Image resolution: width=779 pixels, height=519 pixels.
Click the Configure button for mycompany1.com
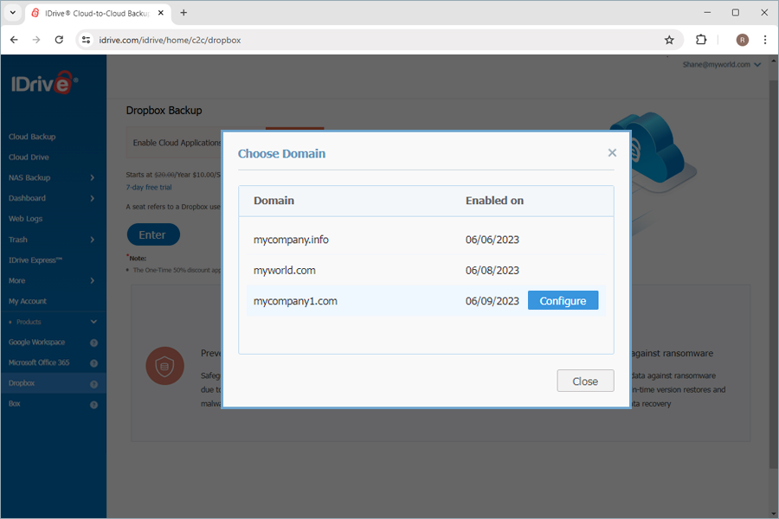coord(563,300)
